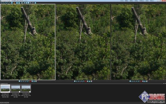Zoom out on the middle image pane
This screenshot has height=104, width=166.
click(83, 81)
